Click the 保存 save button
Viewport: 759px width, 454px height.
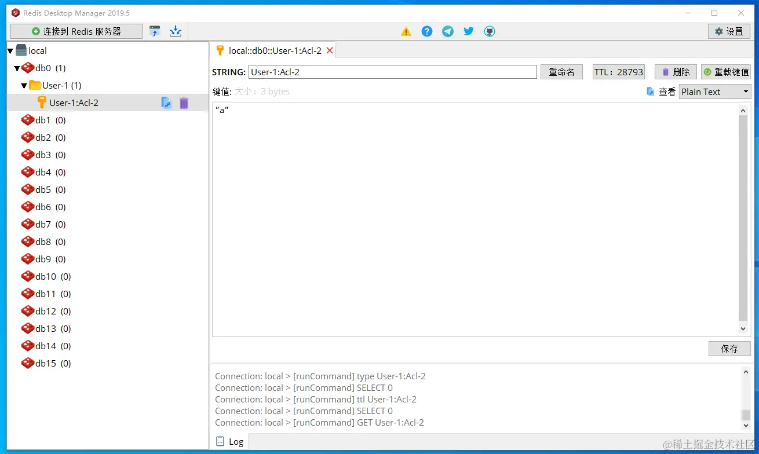729,349
